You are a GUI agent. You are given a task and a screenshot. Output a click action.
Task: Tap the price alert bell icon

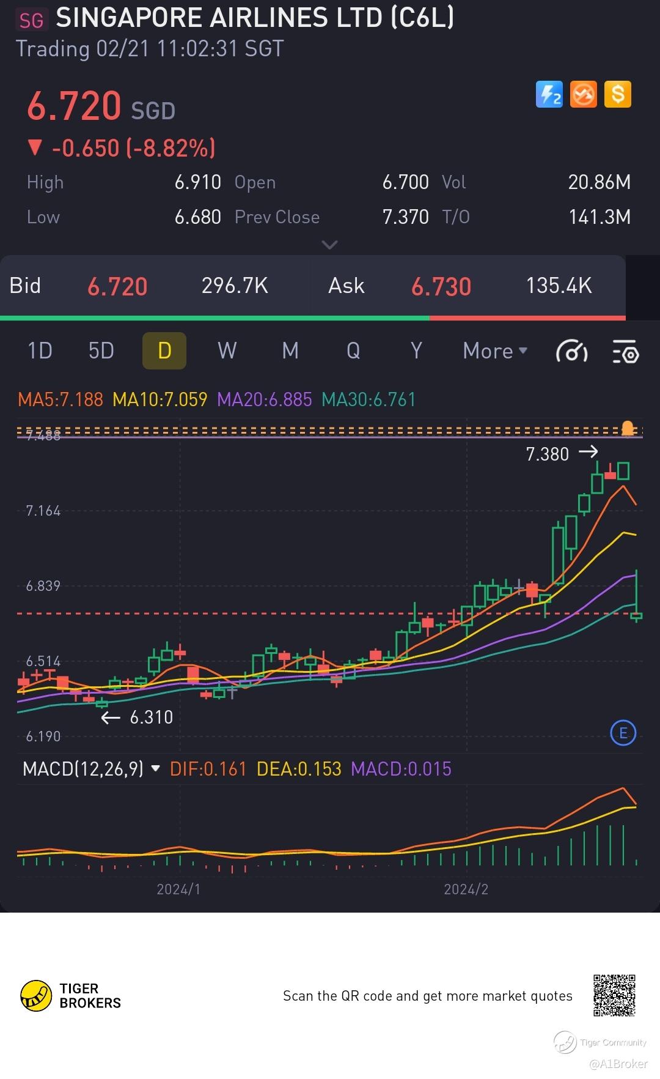[628, 428]
